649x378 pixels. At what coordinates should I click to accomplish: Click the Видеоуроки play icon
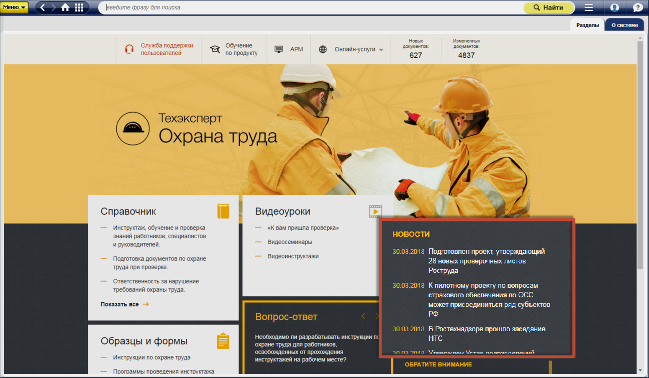click(375, 212)
